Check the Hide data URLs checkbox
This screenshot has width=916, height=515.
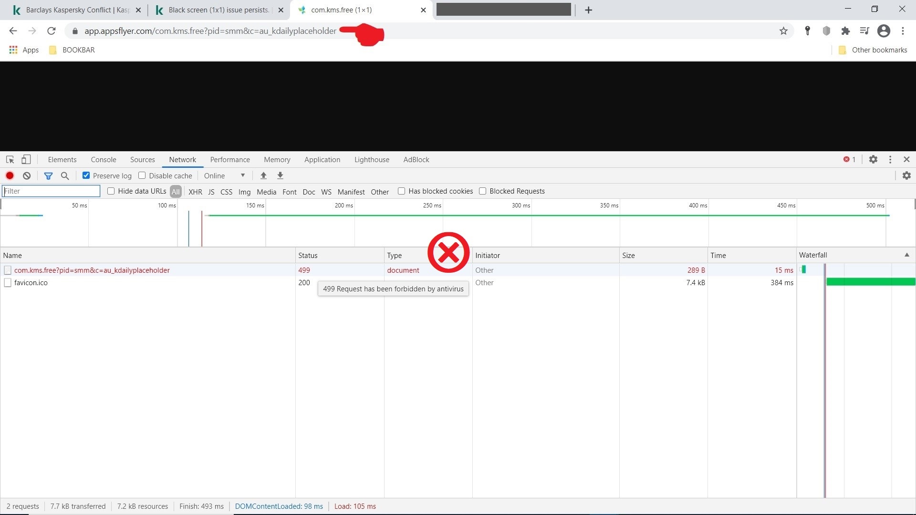pyautogui.click(x=111, y=191)
